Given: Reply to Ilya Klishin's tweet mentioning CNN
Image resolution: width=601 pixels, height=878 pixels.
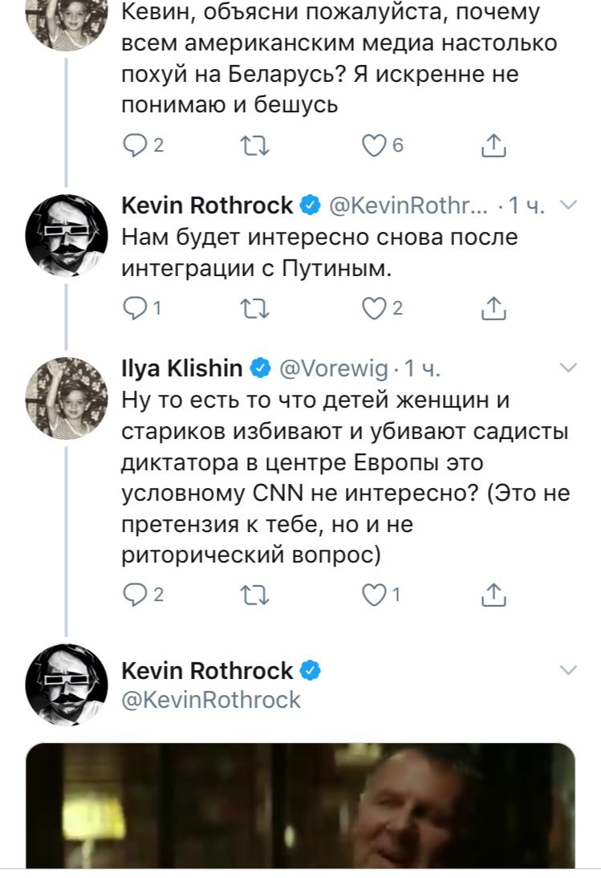Looking at the screenshot, I should 132,595.
